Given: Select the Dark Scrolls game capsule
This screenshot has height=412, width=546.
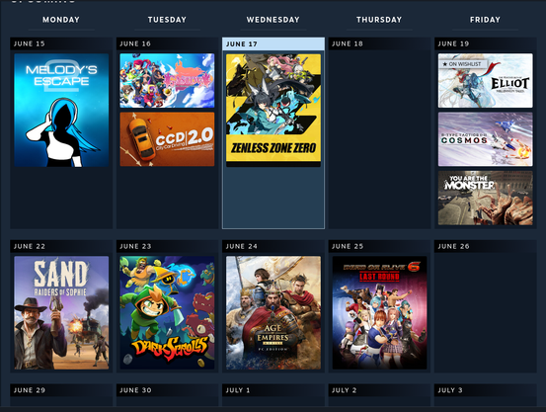Looking at the screenshot, I should [x=167, y=312].
